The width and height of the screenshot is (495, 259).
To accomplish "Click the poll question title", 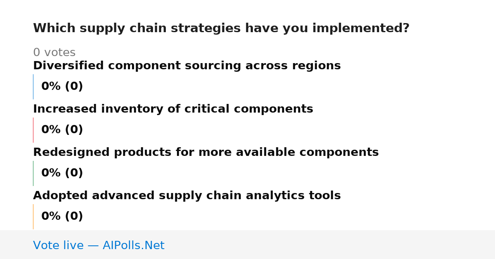I will (x=221, y=28).
